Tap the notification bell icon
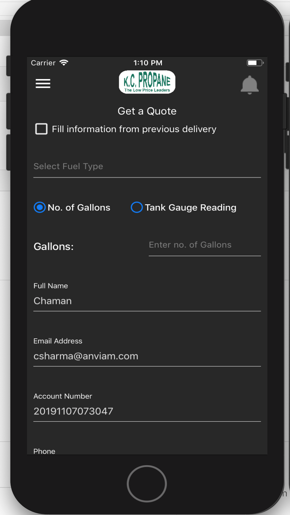The width and height of the screenshot is (290, 515). [x=249, y=85]
